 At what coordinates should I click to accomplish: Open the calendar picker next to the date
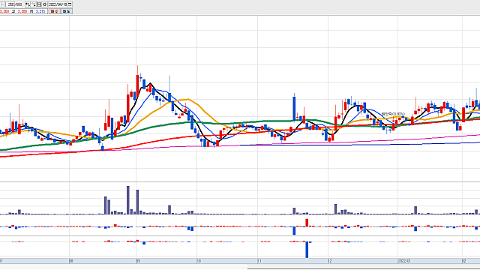70,4
